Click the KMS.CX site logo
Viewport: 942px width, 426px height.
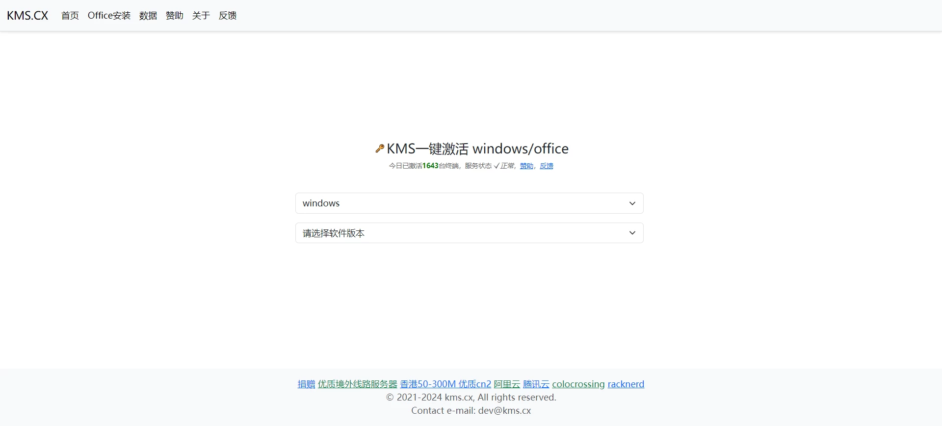tap(27, 16)
